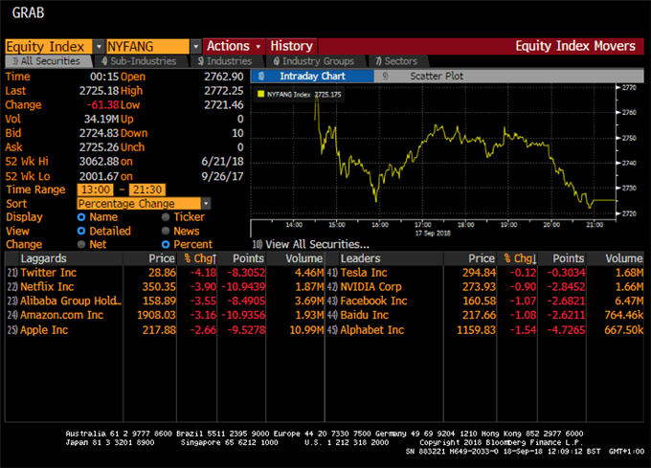Click Twitter Inc price 28.86
This screenshot has height=468, width=651.
click(x=162, y=273)
